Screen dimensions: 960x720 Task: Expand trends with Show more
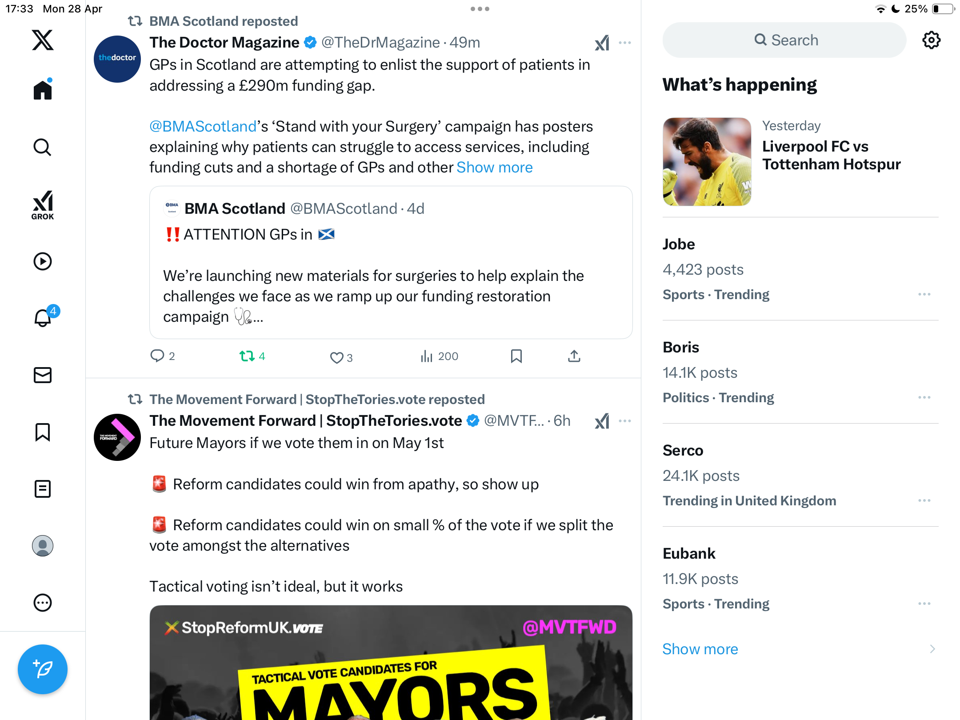pyautogui.click(x=700, y=649)
